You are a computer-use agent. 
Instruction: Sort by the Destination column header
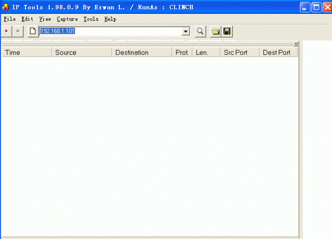point(142,53)
